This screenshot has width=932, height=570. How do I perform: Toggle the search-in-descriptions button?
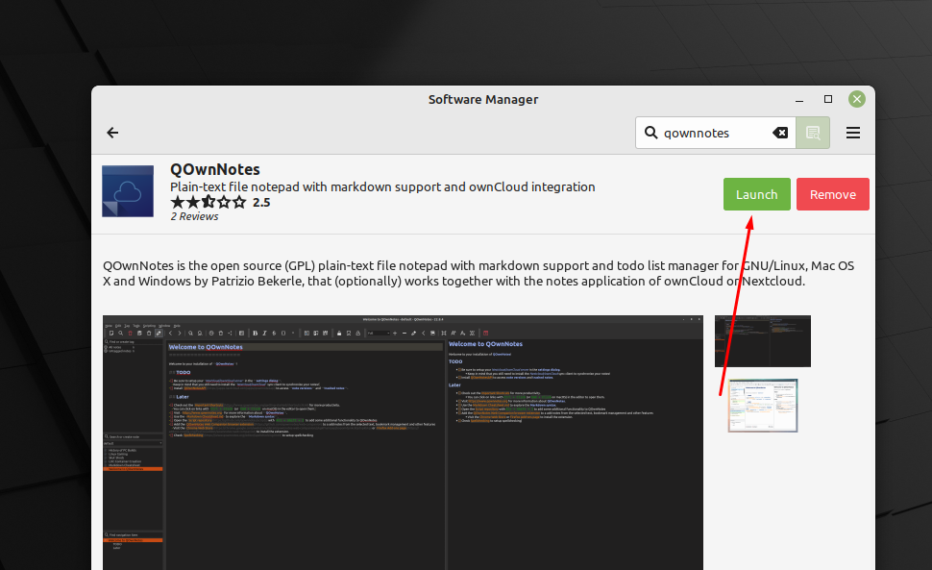[x=813, y=133]
